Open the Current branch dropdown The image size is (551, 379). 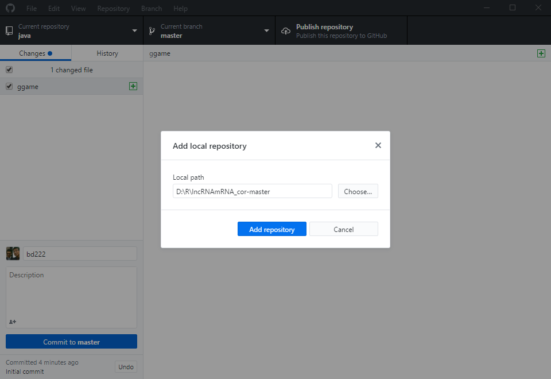(266, 31)
